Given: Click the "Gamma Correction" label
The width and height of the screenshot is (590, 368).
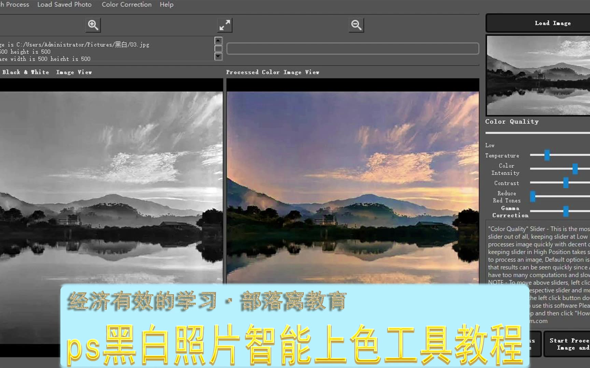Looking at the screenshot, I should tap(510, 212).
